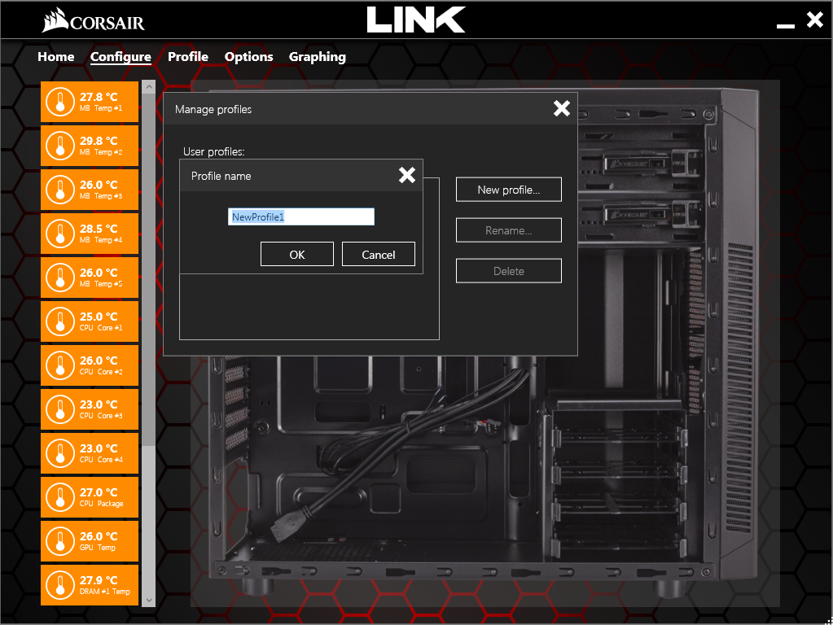Switch to the Configure tab
The height and width of the screenshot is (625, 833).
tap(121, 57)
